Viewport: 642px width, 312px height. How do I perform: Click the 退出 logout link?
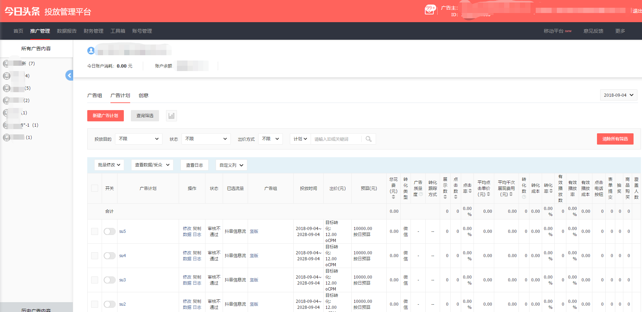tap(637, 11)
